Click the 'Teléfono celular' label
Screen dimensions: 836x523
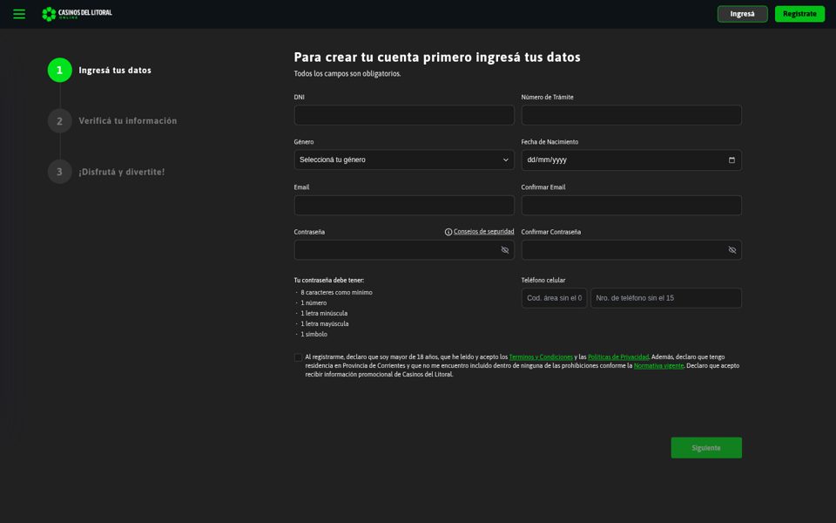click(x=543, y=280)
